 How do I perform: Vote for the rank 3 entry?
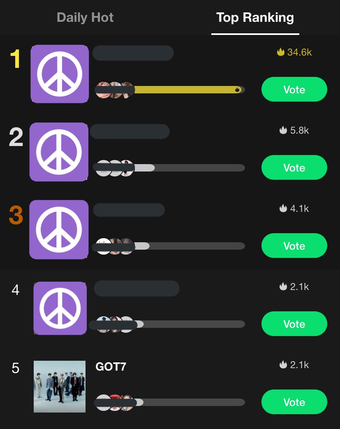(x=294, y=246)
